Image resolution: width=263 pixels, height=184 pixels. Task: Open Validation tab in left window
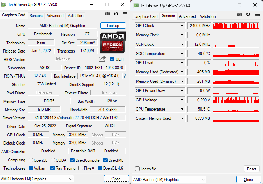(x=75, y=16)
